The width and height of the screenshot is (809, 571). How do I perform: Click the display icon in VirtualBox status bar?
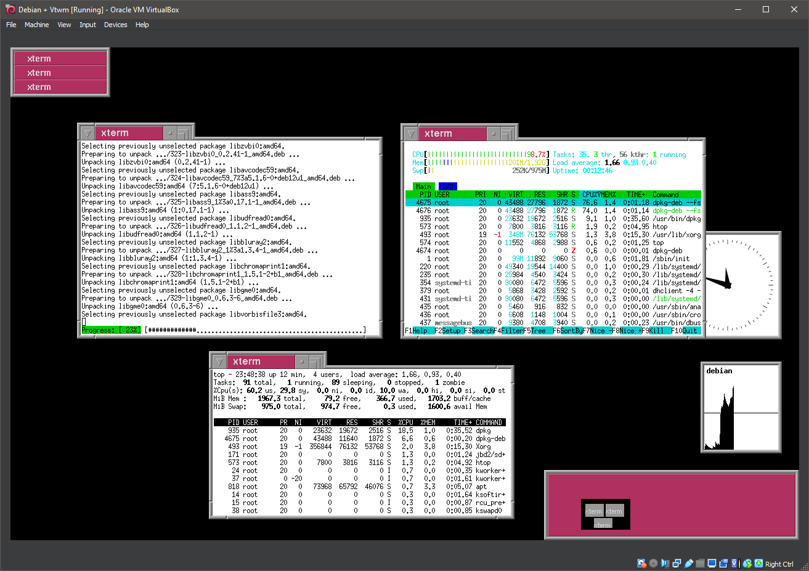(712, 563)
